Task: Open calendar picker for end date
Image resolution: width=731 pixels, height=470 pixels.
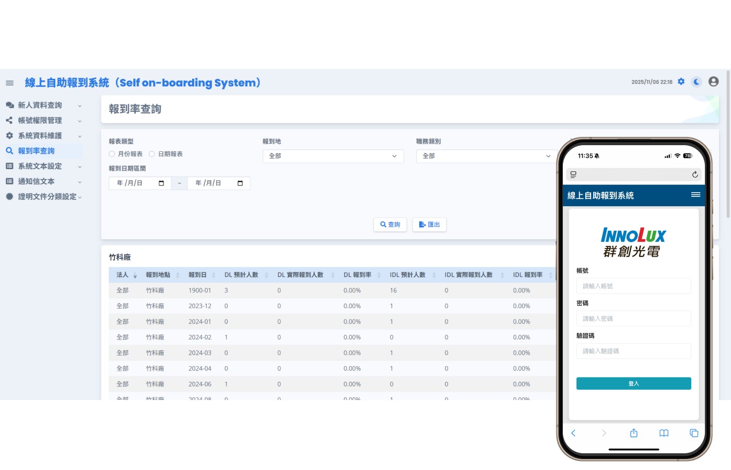Action: (240, 183)
